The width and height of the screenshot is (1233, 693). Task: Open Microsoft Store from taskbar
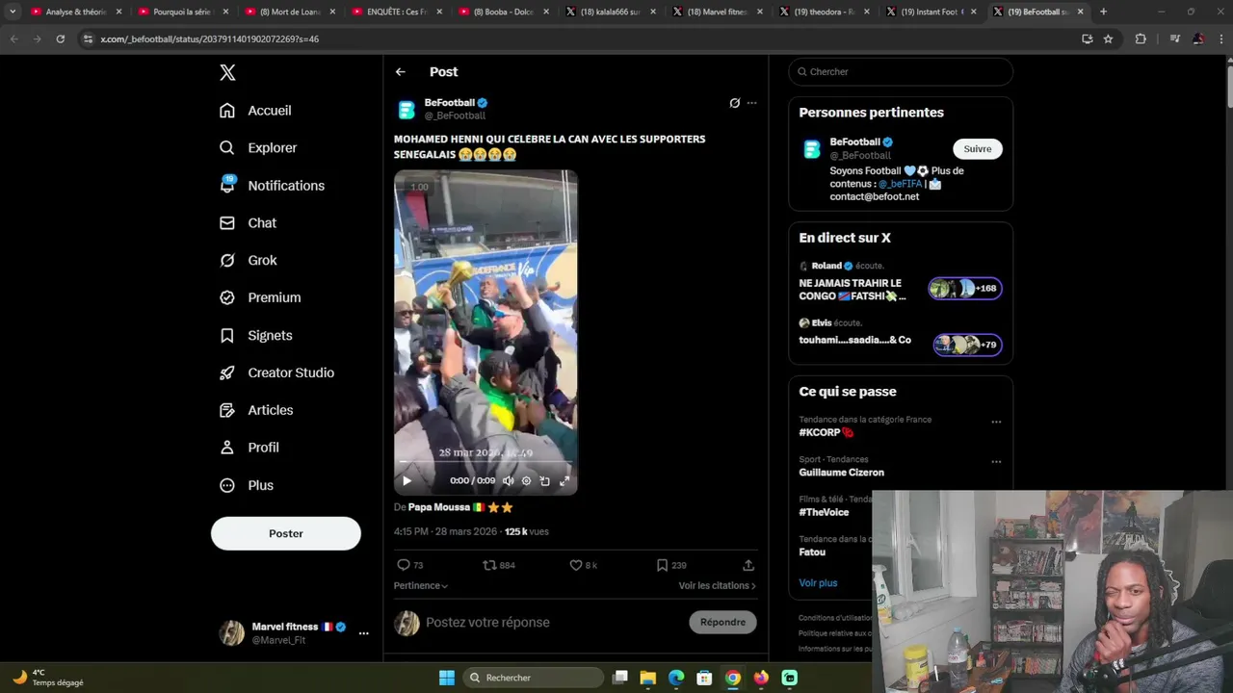tap(704, 678)
